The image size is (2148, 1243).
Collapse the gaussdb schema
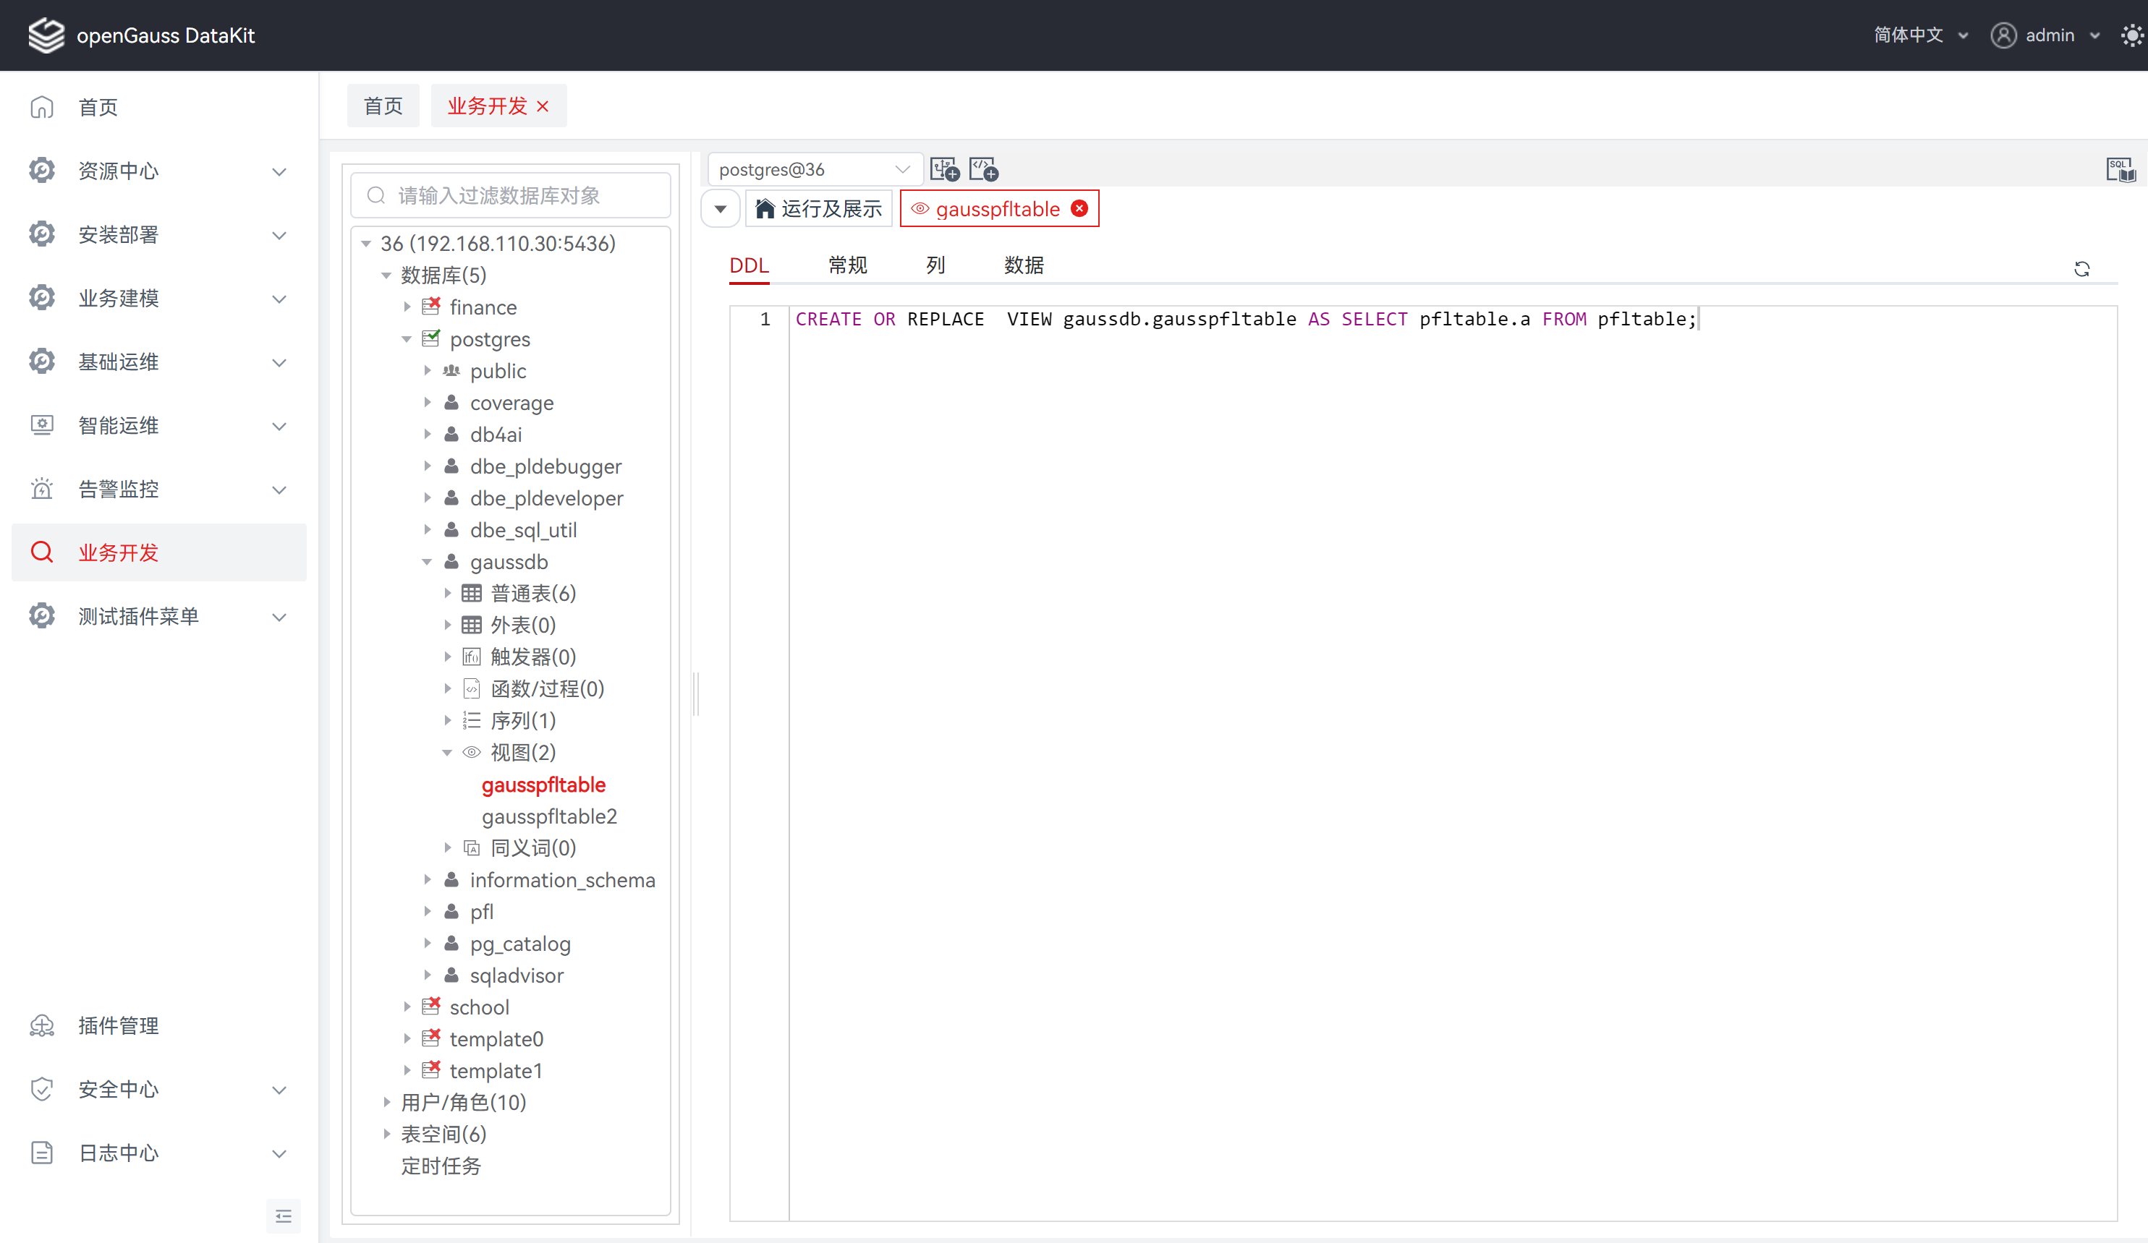[x=427, y=561]
